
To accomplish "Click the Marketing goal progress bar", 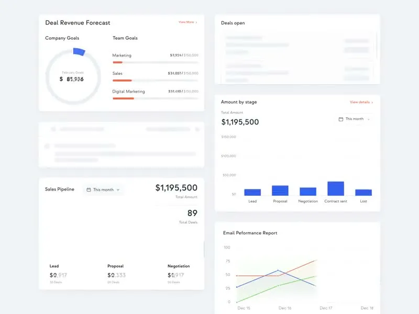I will 155,62.
